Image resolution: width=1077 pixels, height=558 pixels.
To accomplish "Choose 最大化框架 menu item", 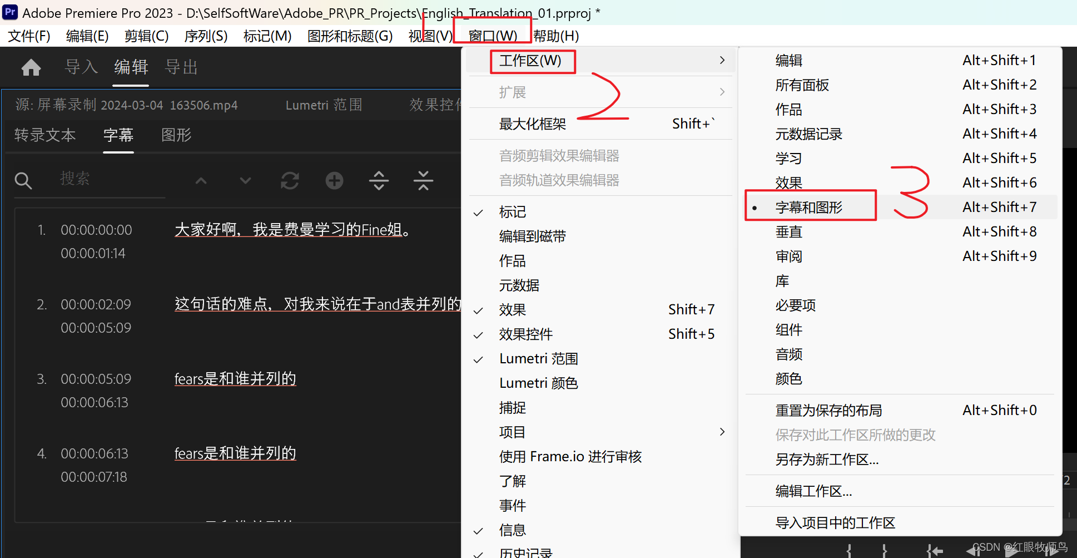I will point(600,124).
